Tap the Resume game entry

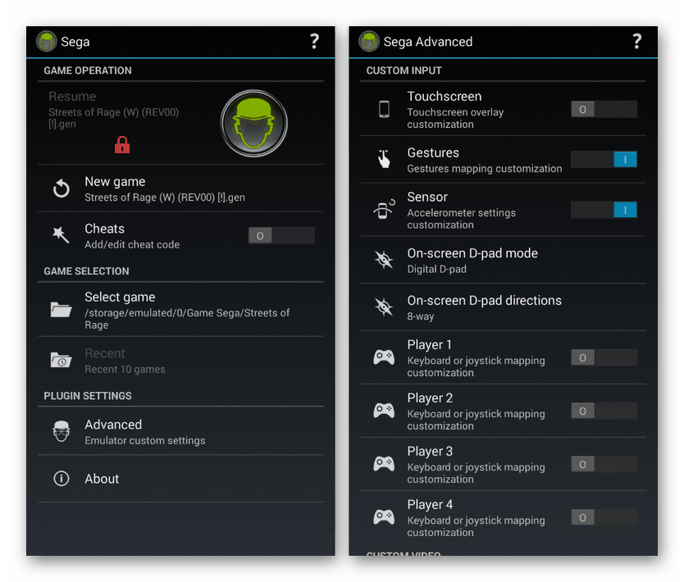pos(180,123)
